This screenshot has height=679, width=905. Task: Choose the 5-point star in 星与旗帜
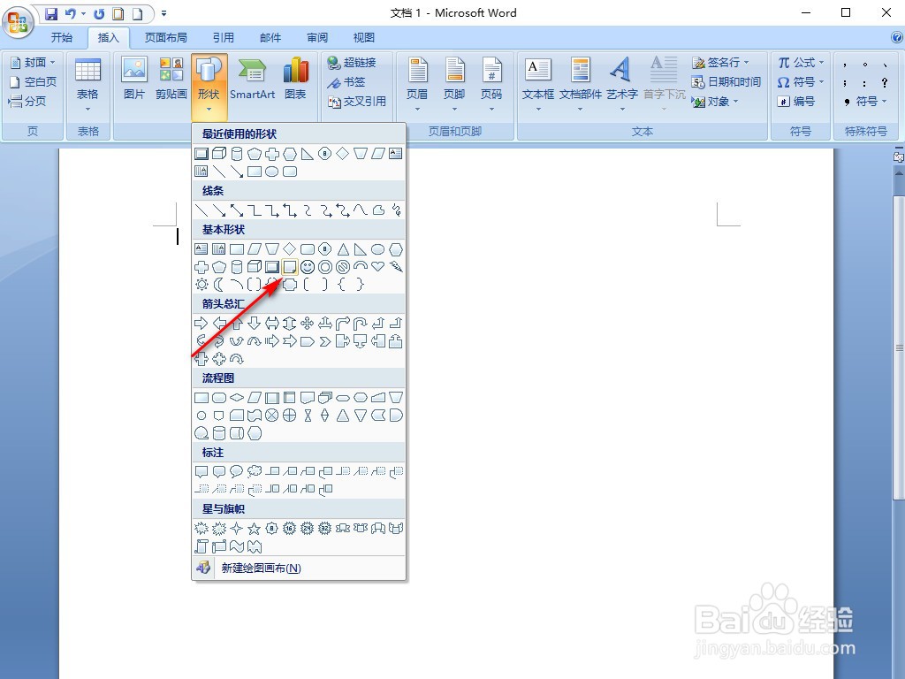tap(254, 529)
